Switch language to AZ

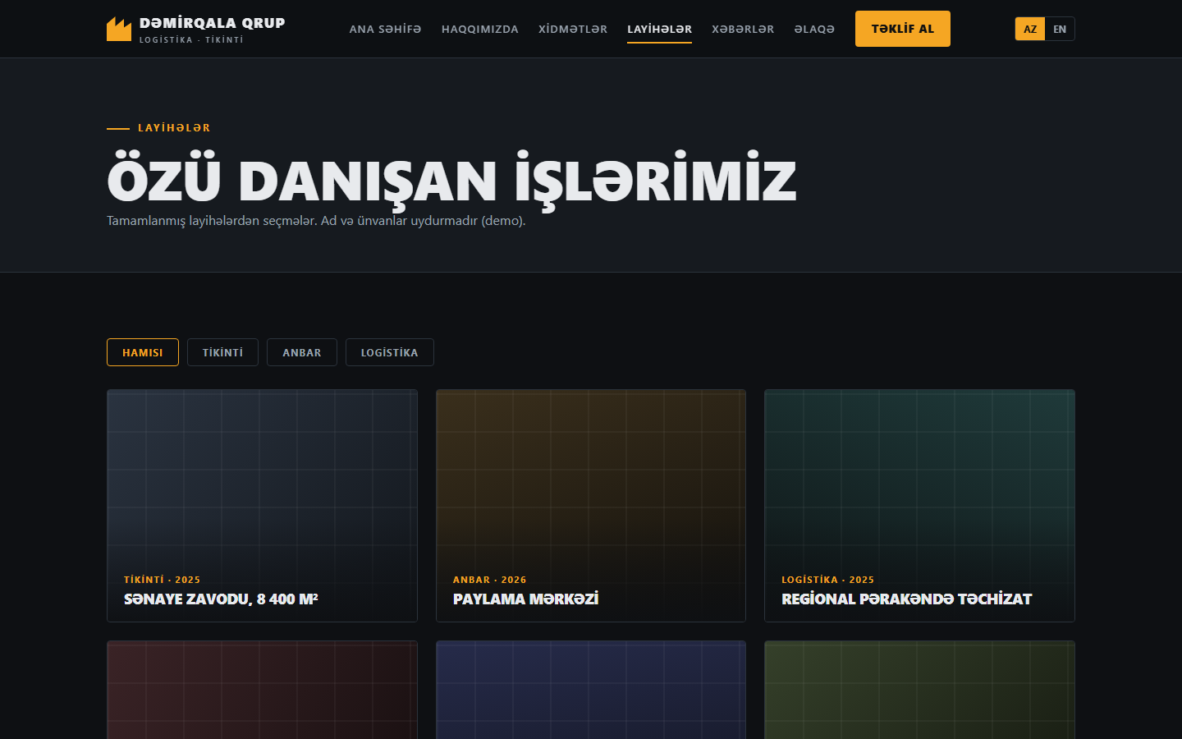pos(1030,29)
